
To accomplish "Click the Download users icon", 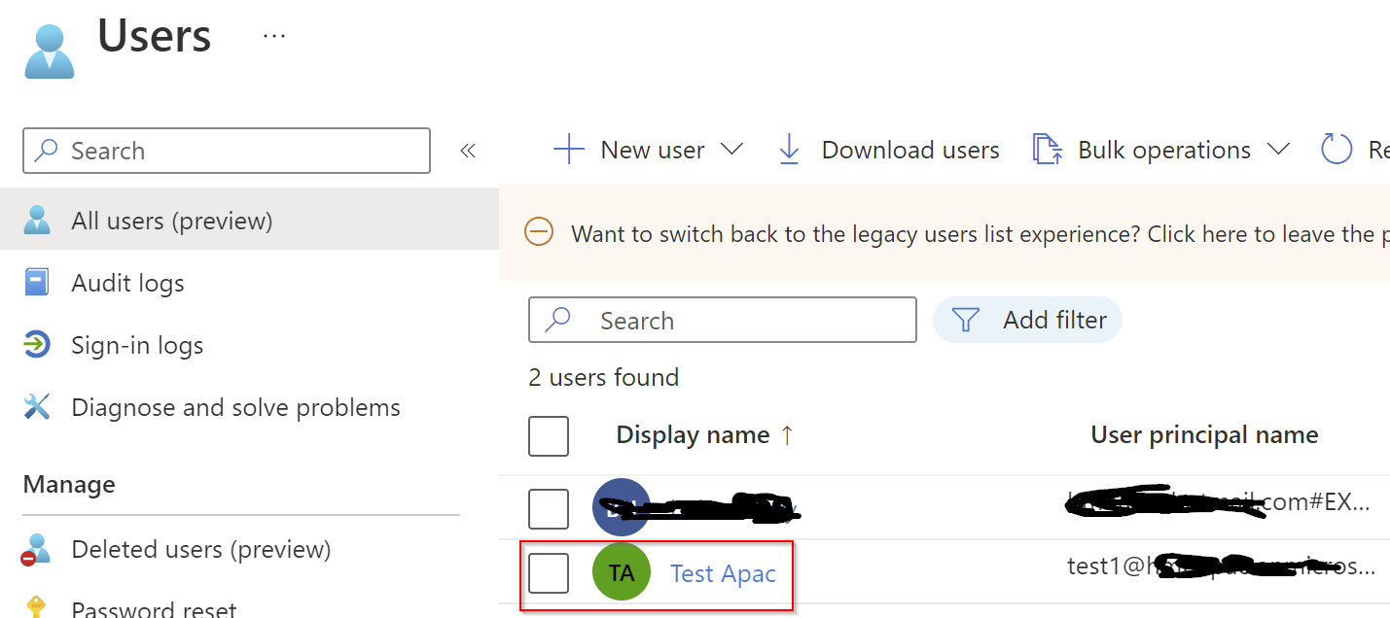I will click(x=788, y=149).
